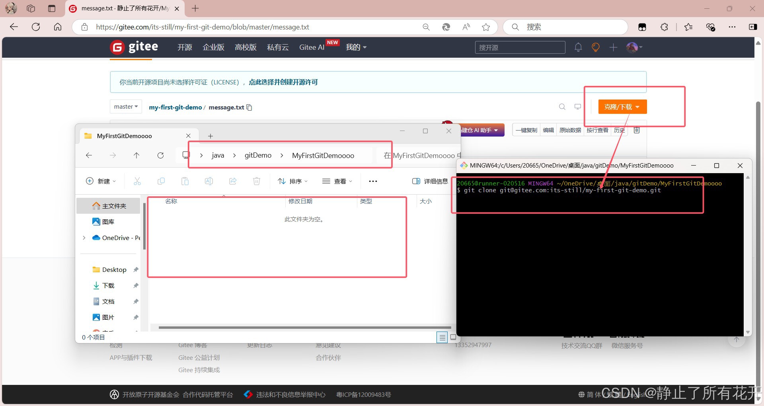Click the Delete icon in Explorer toolbar
764x406 pixels.
(257, 181)
